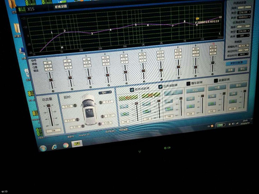
Task: Check the 整车联调 checkbox
Action: click(189, 84)
